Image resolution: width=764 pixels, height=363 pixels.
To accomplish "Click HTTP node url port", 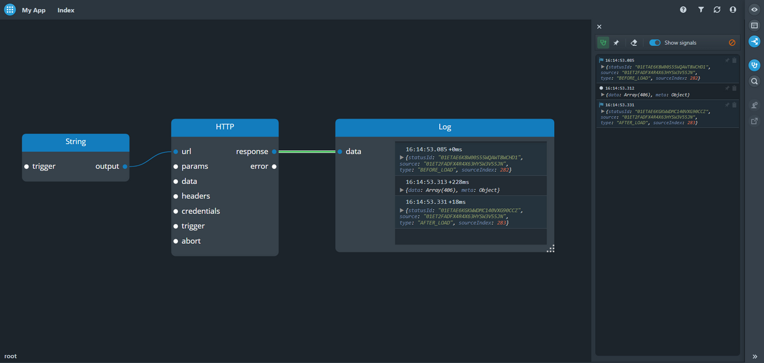I will (176, 152).
